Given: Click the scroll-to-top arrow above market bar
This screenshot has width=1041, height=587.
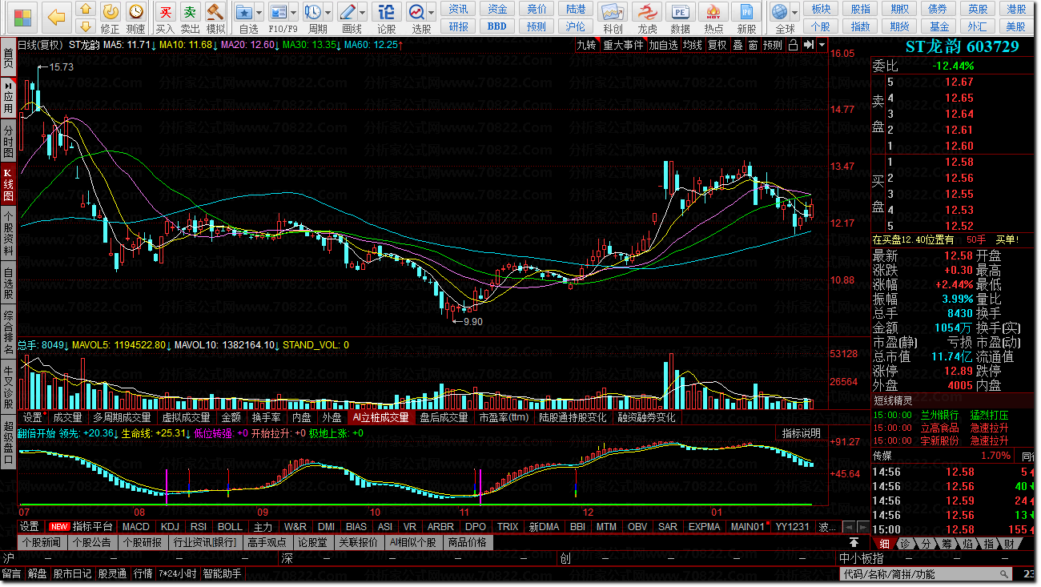Looking at the screenshot, I should [854, 542].
